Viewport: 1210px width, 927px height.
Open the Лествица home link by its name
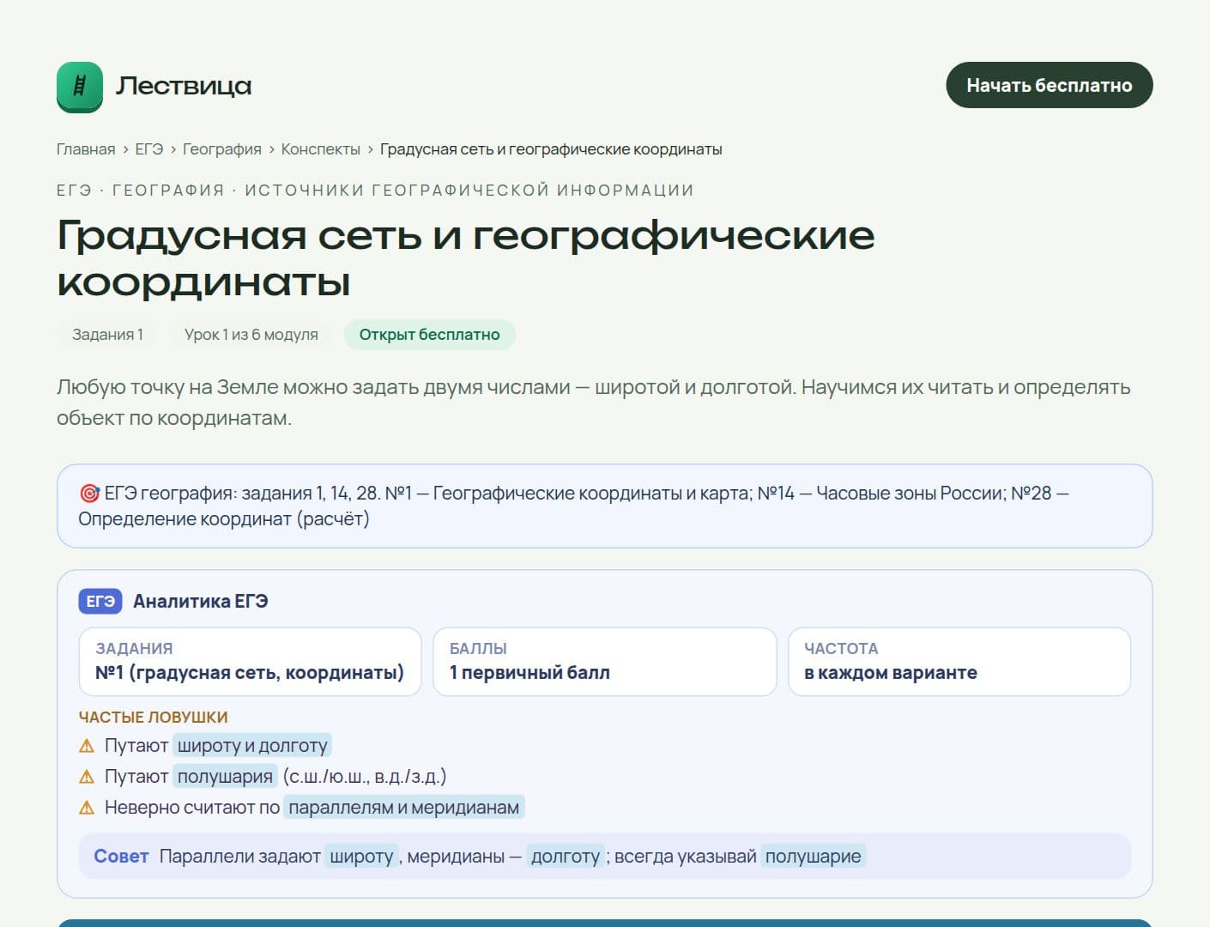(x=184, y=86)
